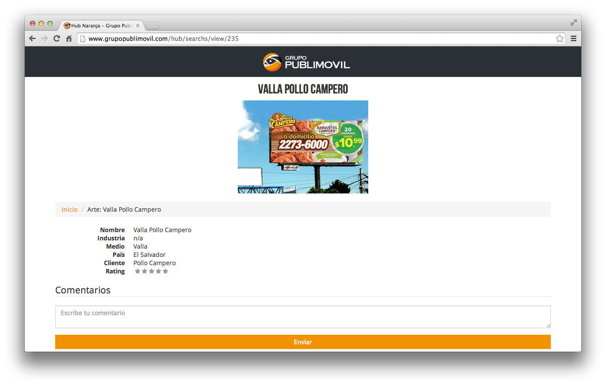
Task: Click the Grupo Publimovil logo
Action: tap(306, 62)
